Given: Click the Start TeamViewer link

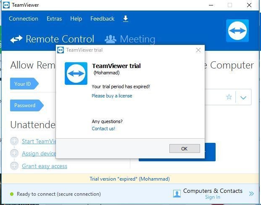Looking at the screenshot, I should point(39,141).
